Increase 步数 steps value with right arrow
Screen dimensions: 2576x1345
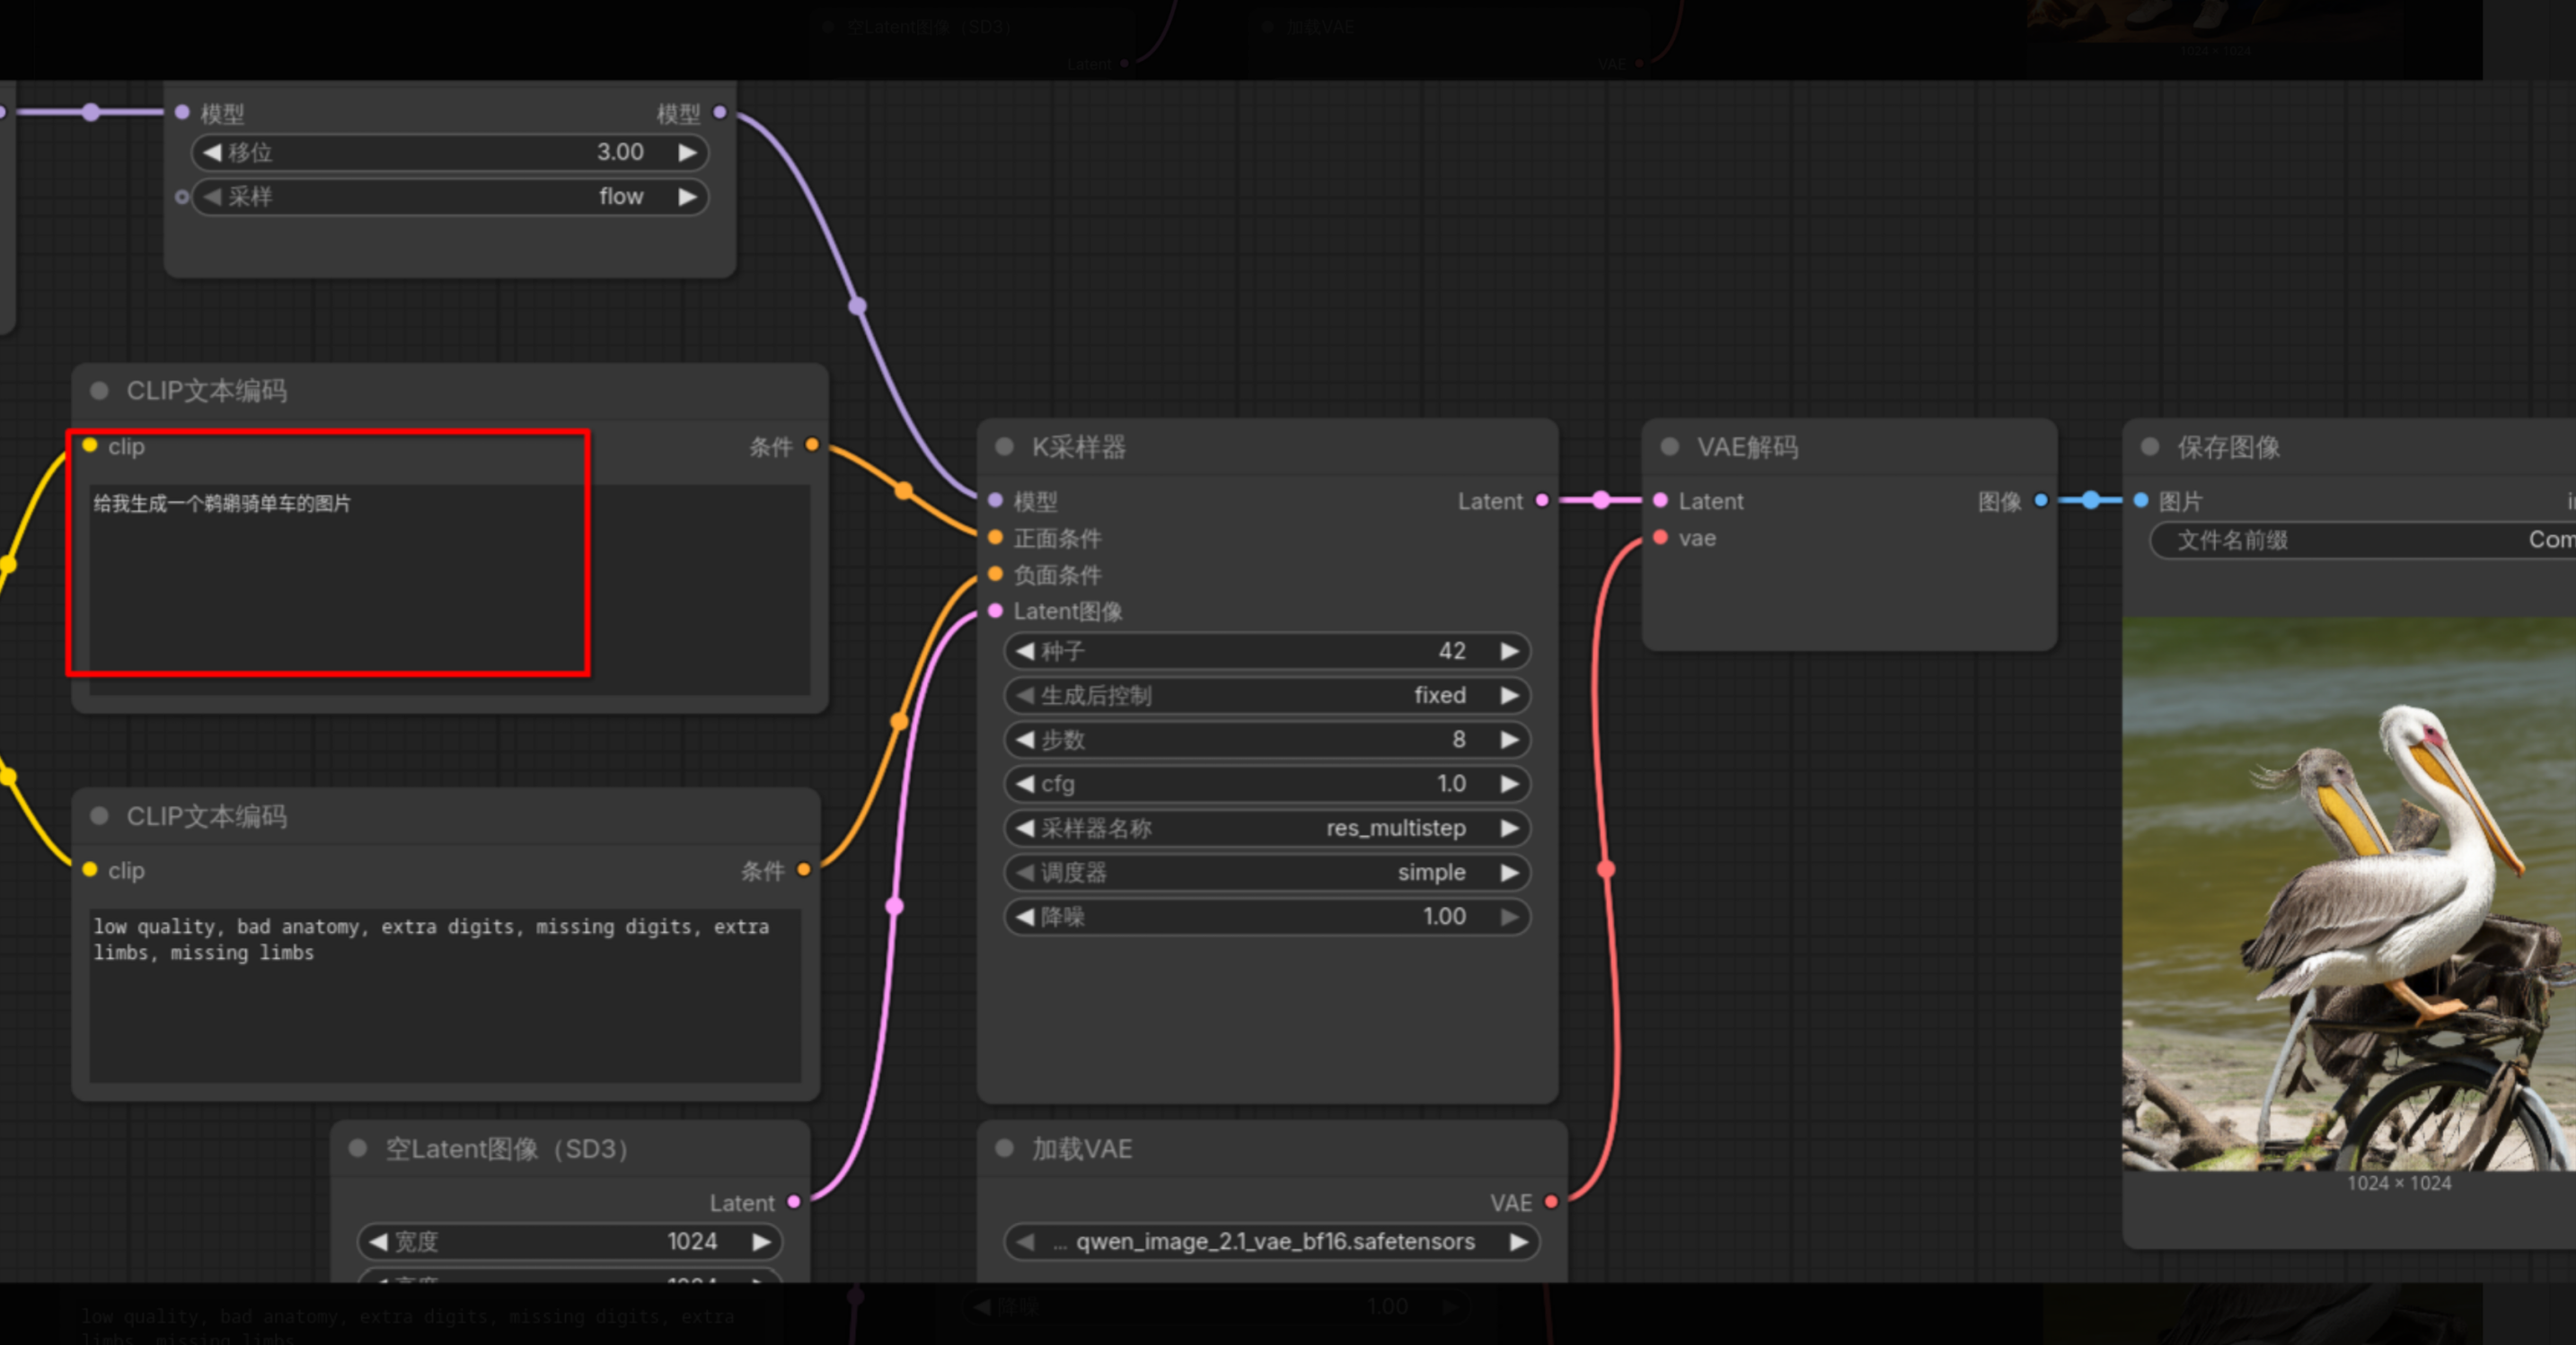pos(1510,740)
